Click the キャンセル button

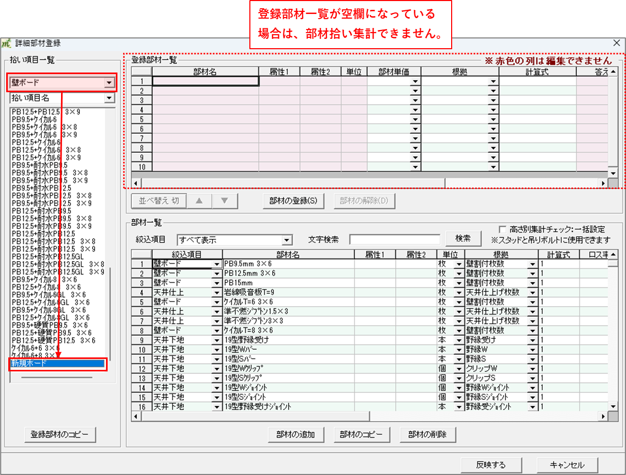point(568,464)
